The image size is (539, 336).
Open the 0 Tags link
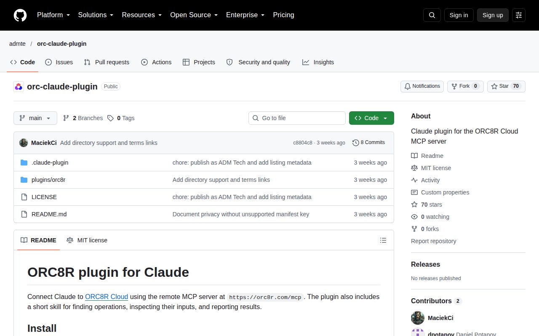click(x=121, y=118)
